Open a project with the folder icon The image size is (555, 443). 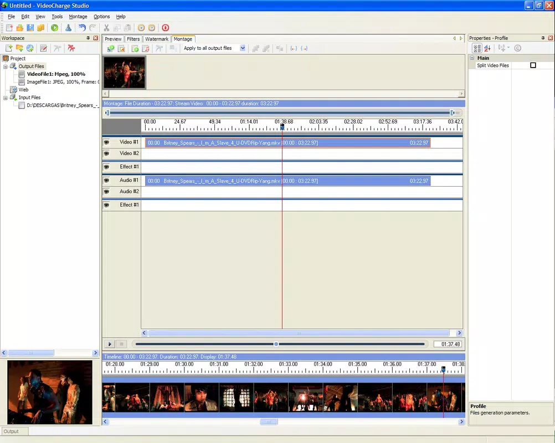pyautogui.click(x=20, y=28)
